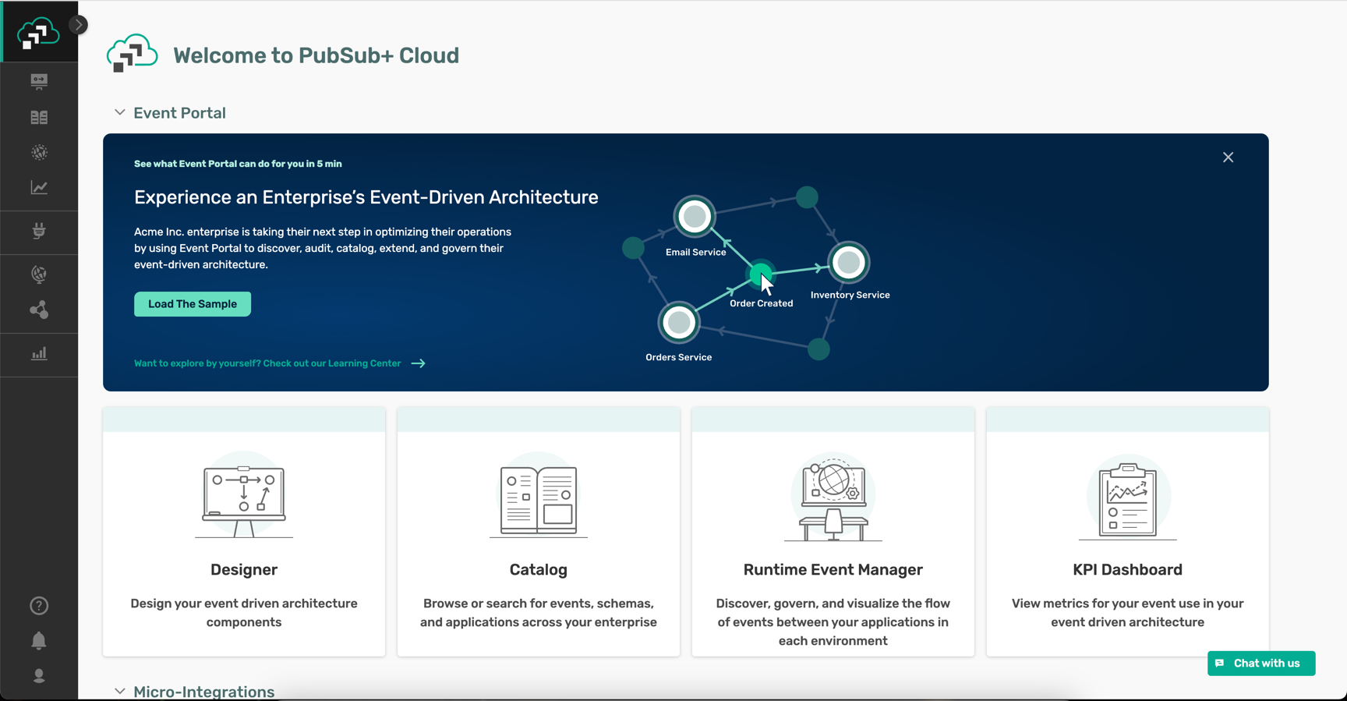Viewport: 1347px width, 701px height.
Task: Click the "Design your event driven architecture" description
Action: (244, 613)
